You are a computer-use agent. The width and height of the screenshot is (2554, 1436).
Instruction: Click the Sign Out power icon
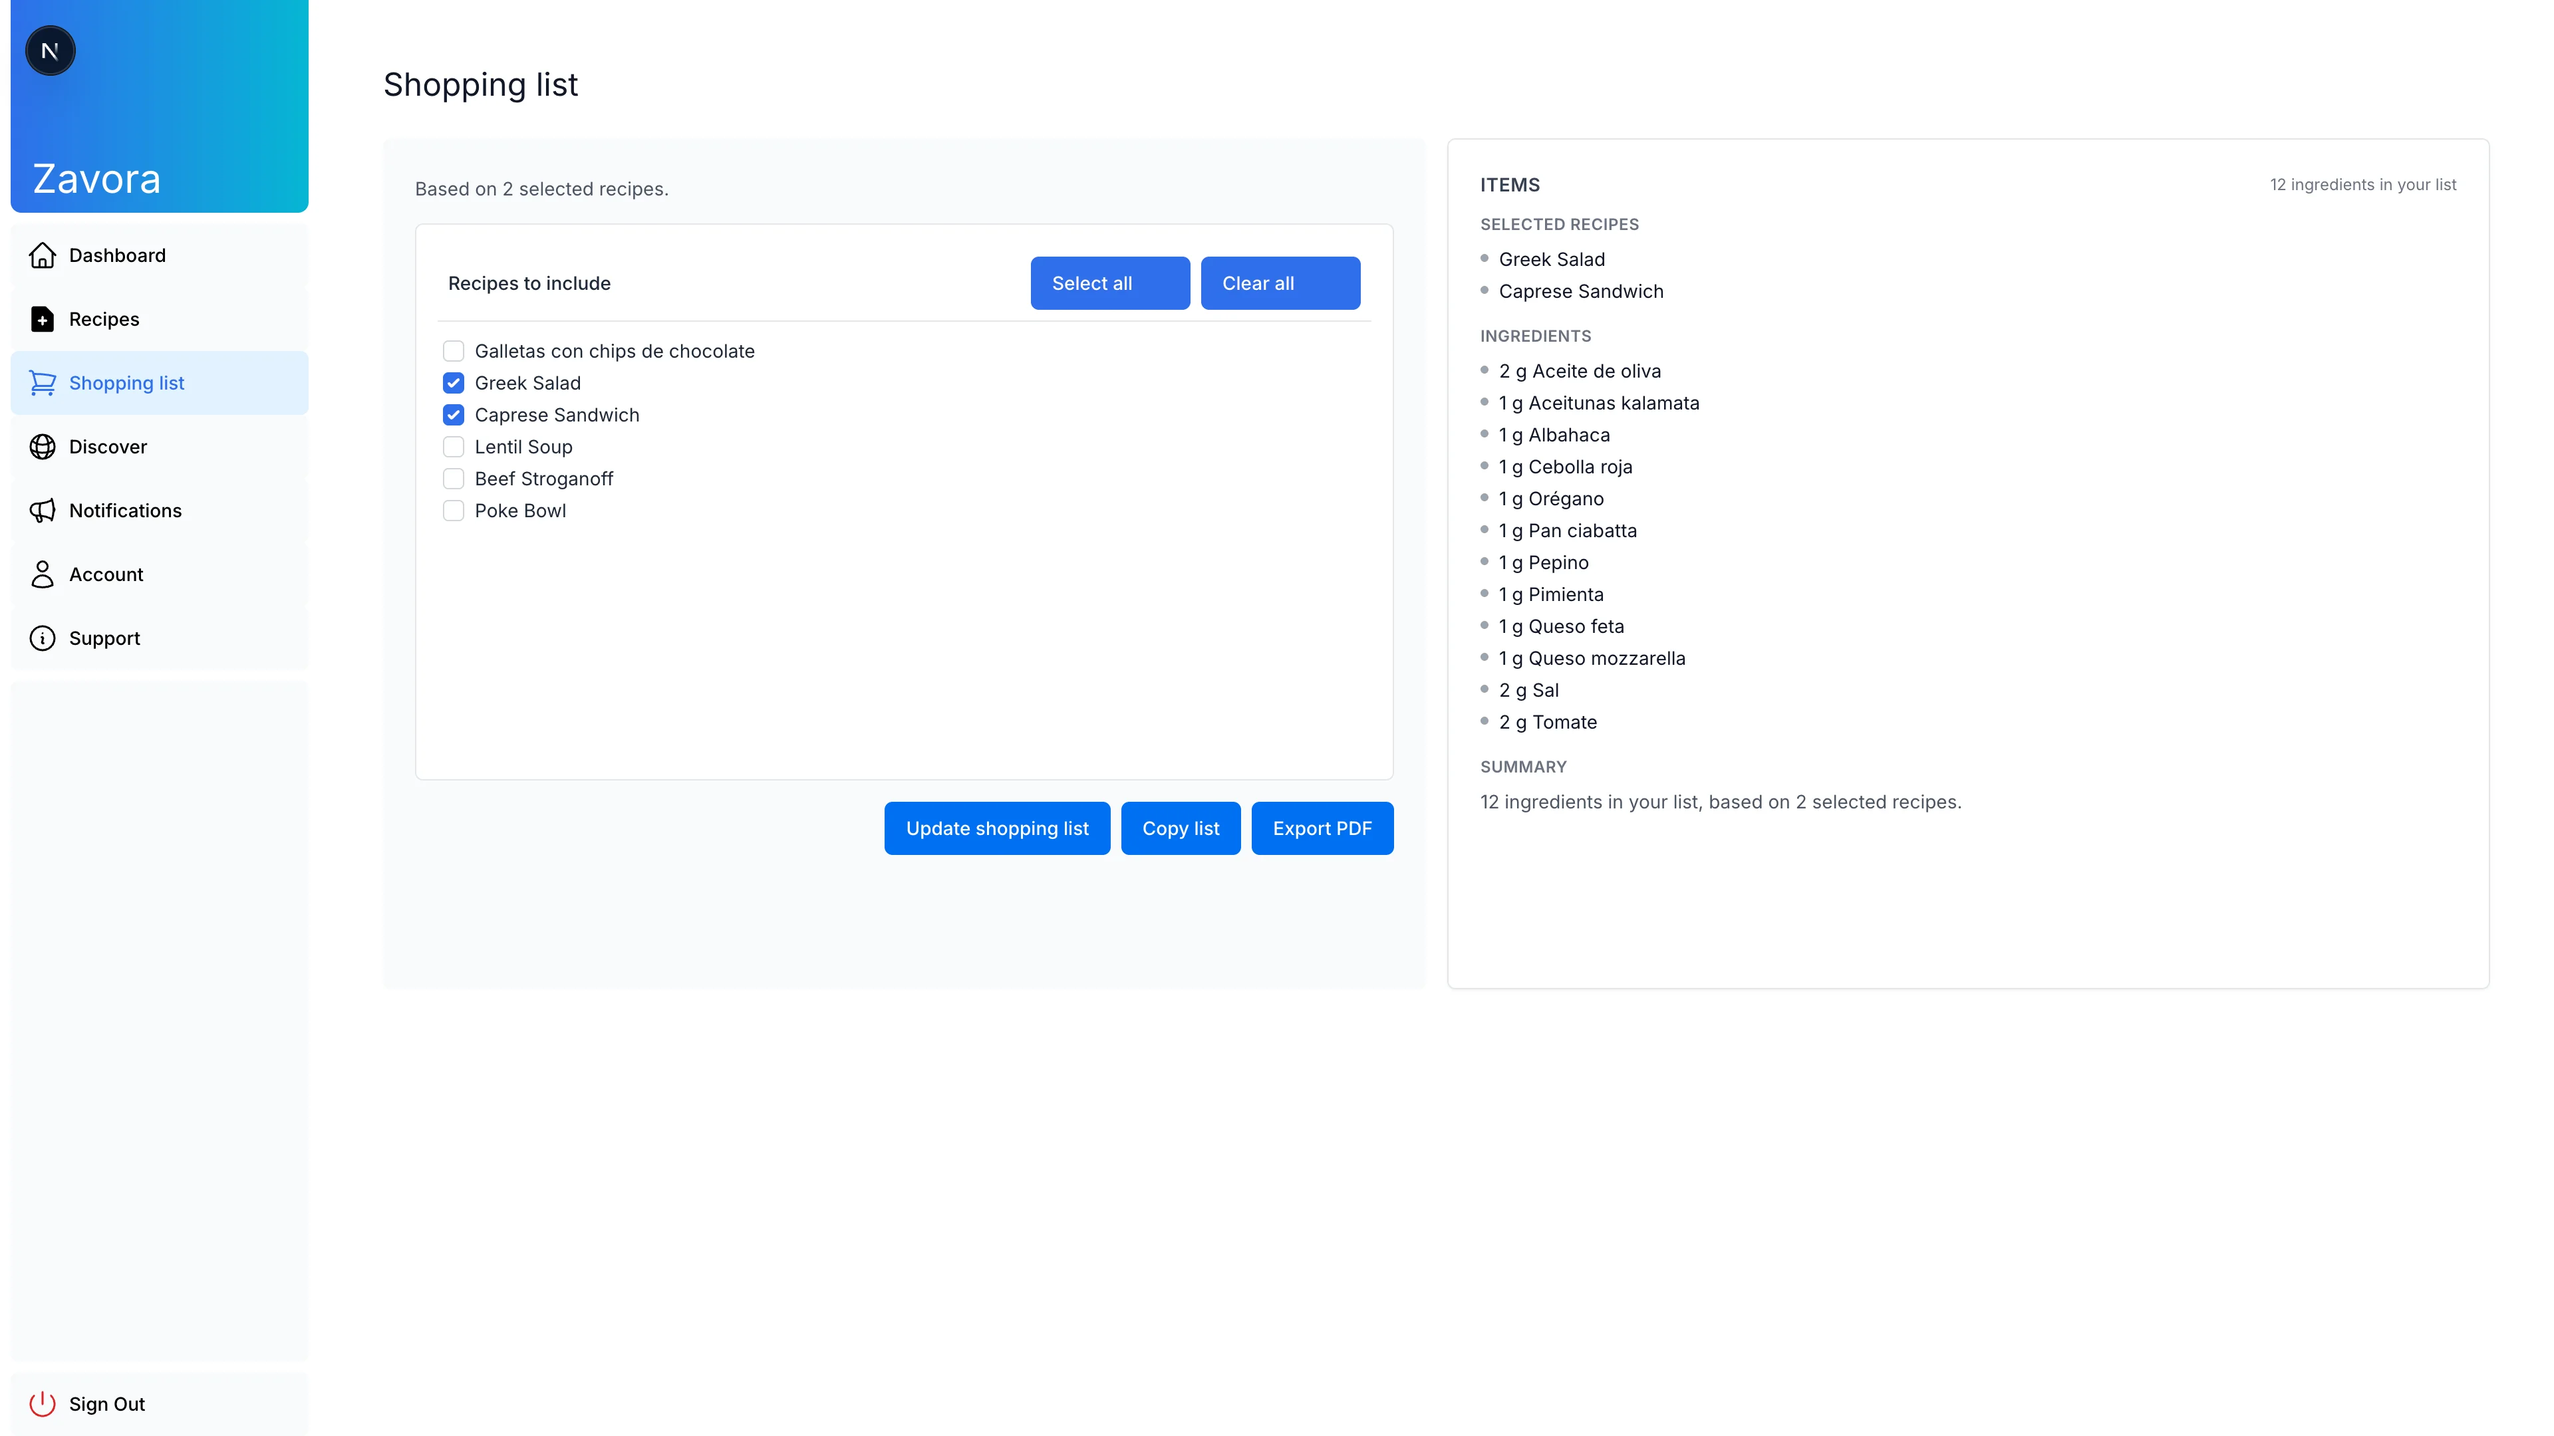(43, 1403)
